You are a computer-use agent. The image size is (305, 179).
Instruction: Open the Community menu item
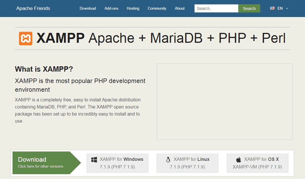[157, 8]
